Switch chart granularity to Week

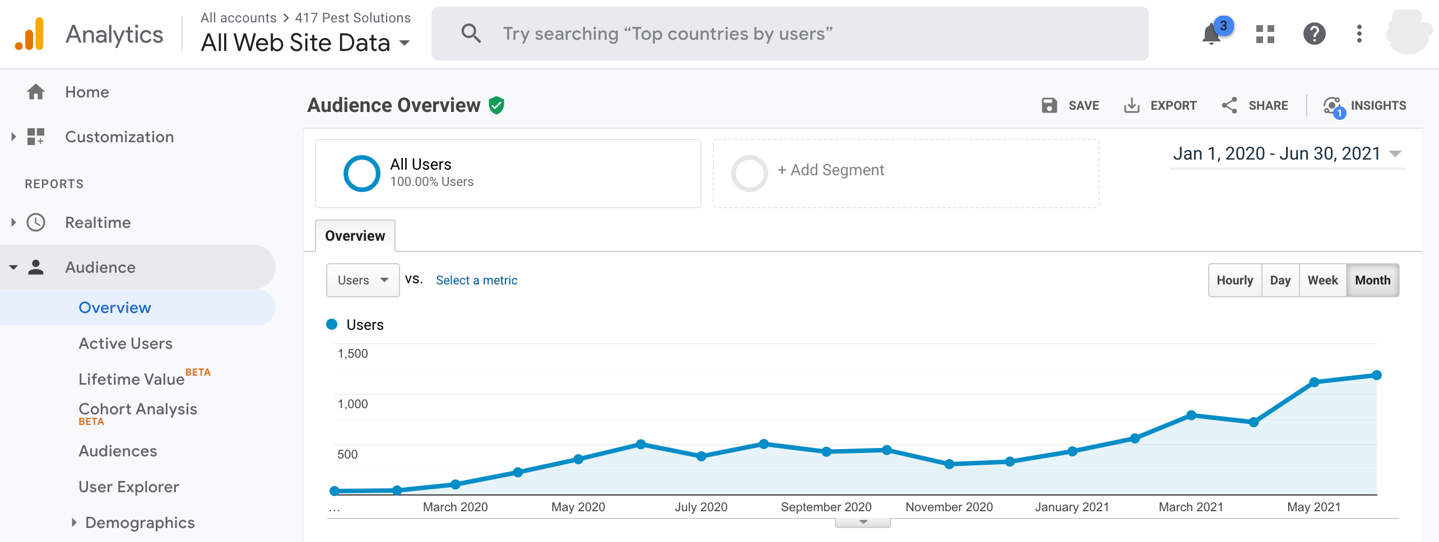(1322, 280)
